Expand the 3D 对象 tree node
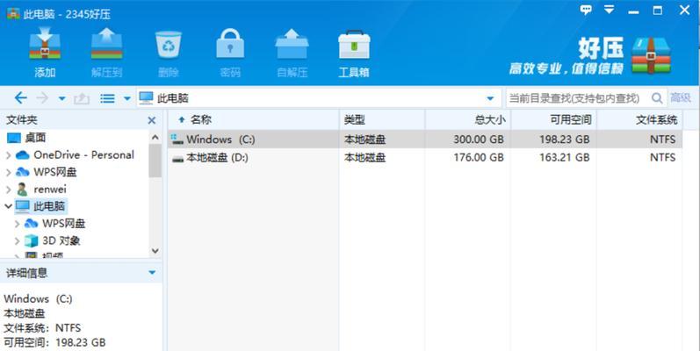This screenshot has width=700, height=351. point(17,240)
